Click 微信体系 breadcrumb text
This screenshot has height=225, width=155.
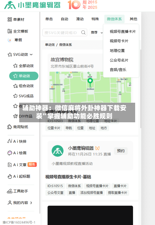65,45
